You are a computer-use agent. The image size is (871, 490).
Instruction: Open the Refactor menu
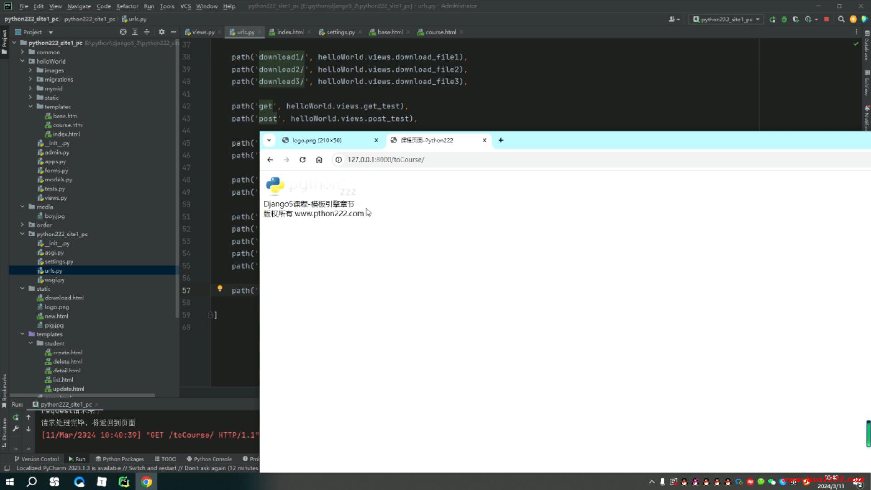click(127, 6)
